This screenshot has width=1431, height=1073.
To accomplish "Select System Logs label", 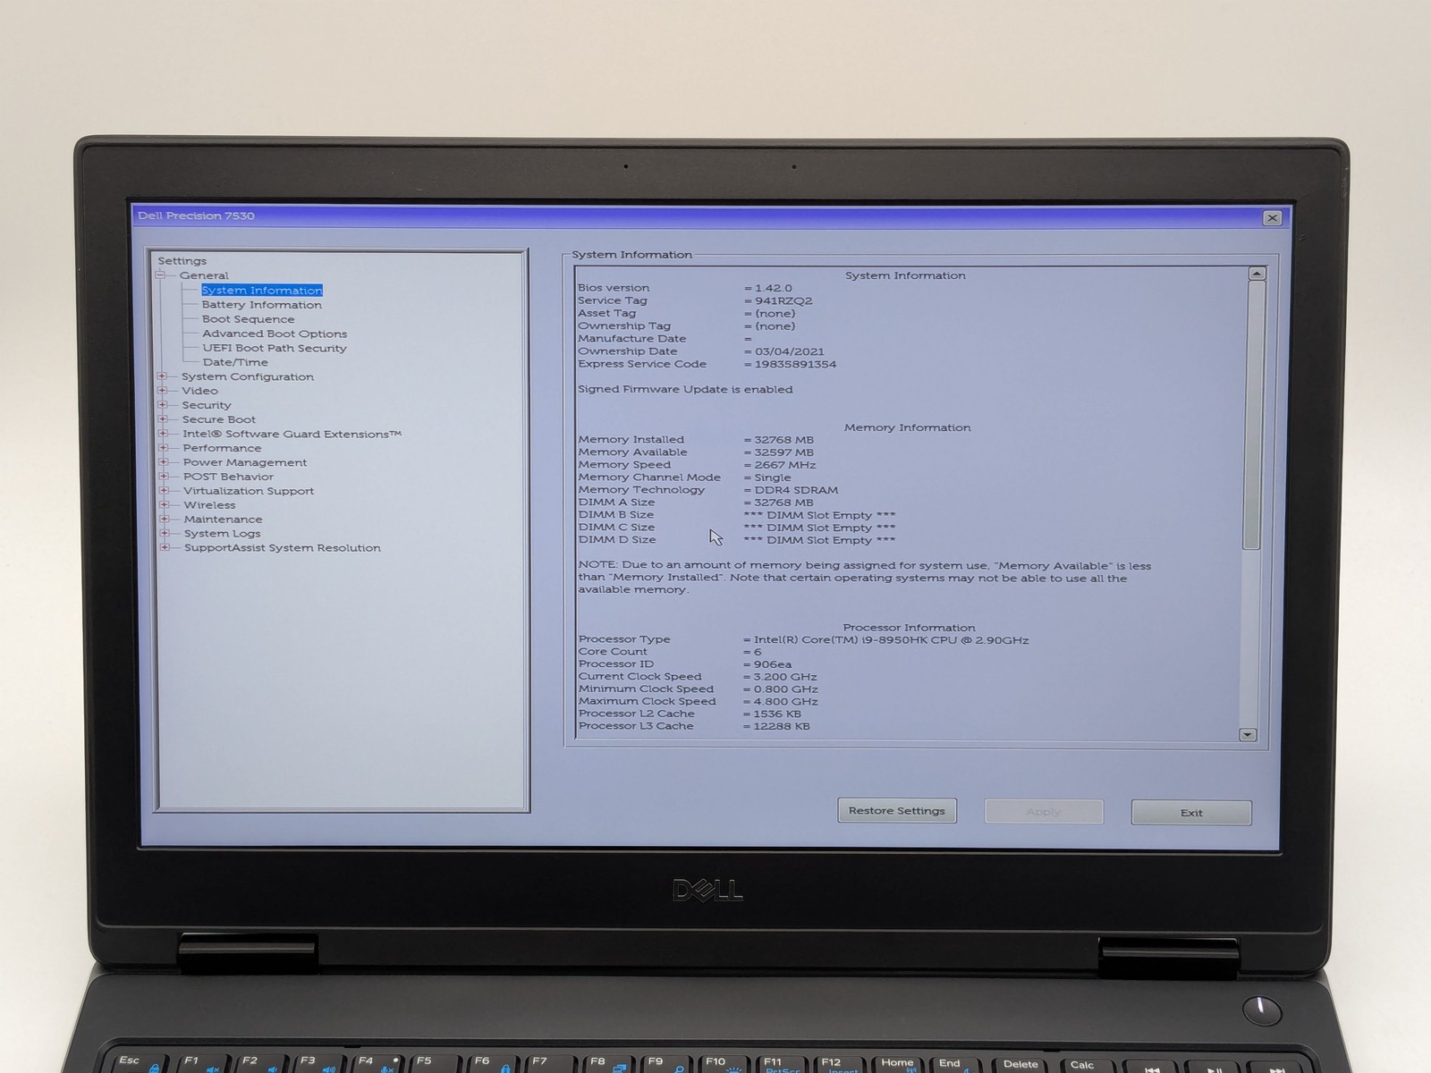I will (x=222, y=534).
